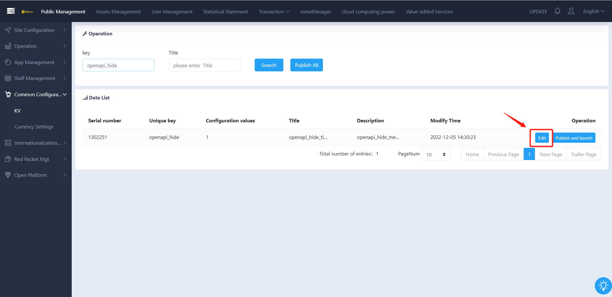Viewport: 612px width, 297px height.
Task: Click the Publish All button
Action: click(x=306, y=65)
